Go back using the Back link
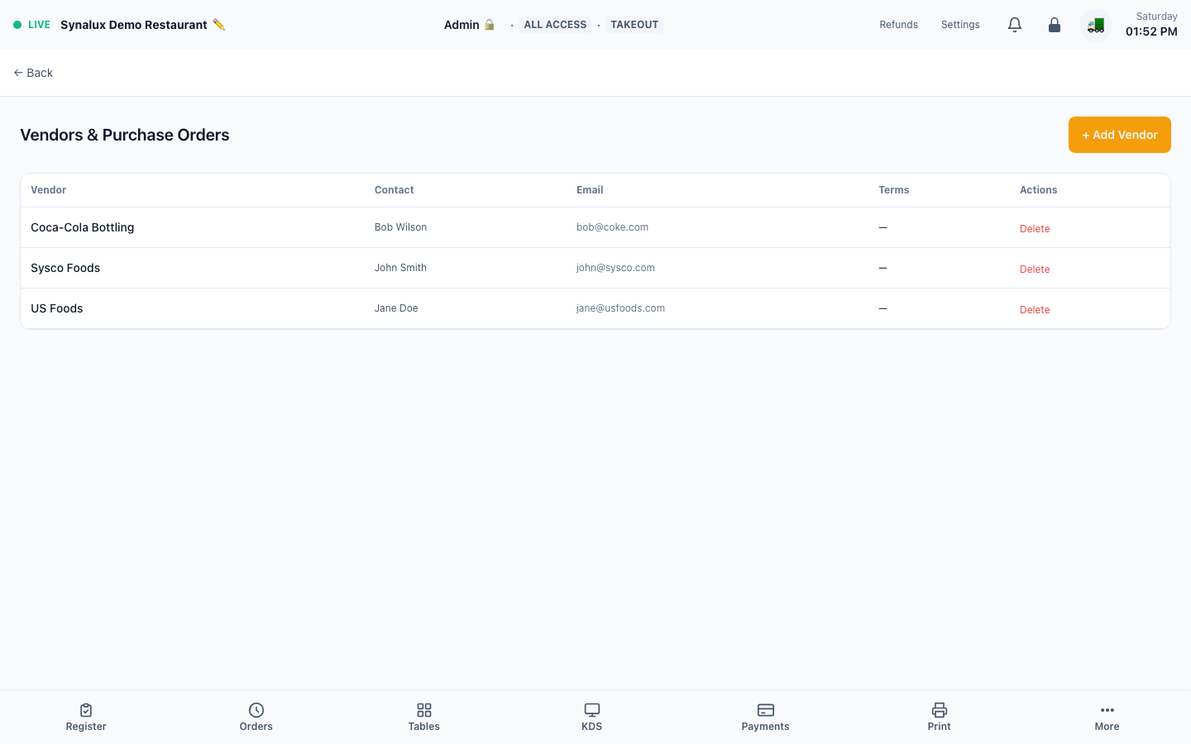The image size is (1191, 744). click(x=33, y=73)
